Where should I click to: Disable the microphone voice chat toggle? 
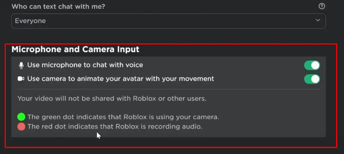pyautogui.click(x=312, y=65)
